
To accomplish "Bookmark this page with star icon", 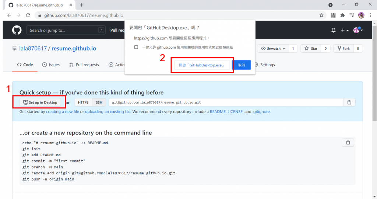I will (x=321, y=15).
